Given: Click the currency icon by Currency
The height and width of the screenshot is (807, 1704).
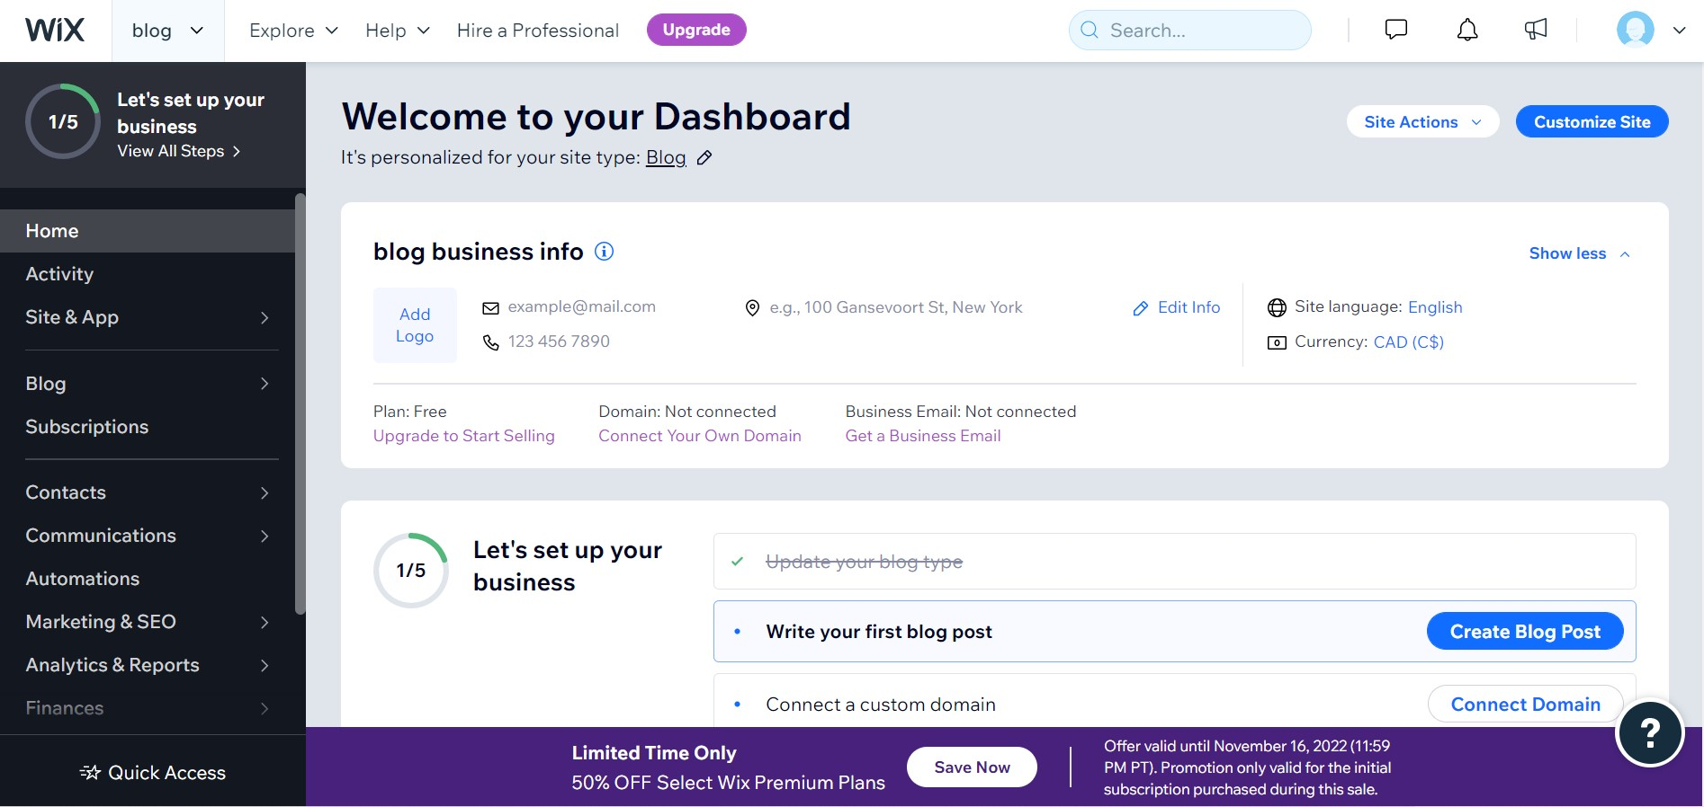Looking at the screenshot, I should 1277,342.
